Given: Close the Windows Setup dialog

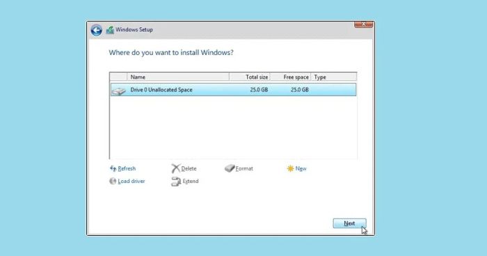Looking at the screenshot, I should pyautogui.click(x=363, y=24).
